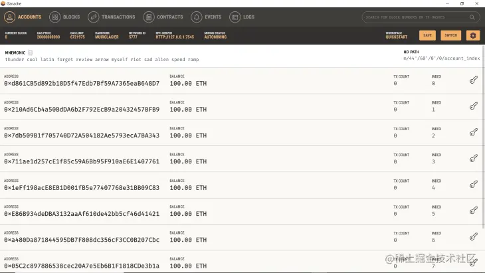Image resolution: width=485 pixels, height=273 pixels.
Task: Click the Accounts person icon
Action: click(x=9, y=17)
